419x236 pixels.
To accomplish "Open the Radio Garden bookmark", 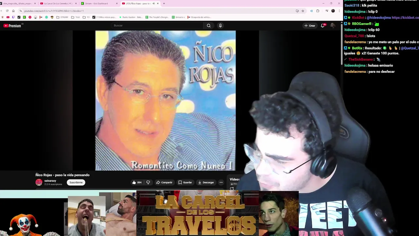I will [131, 17].
